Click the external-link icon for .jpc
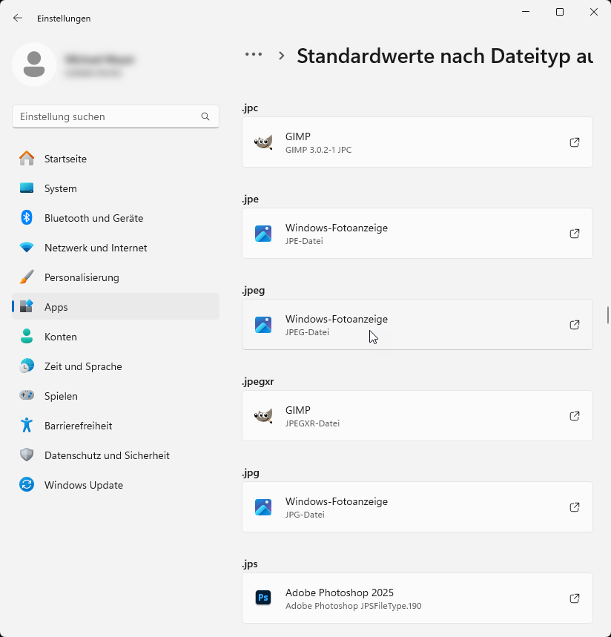611x637 pixels. [575, 142]
